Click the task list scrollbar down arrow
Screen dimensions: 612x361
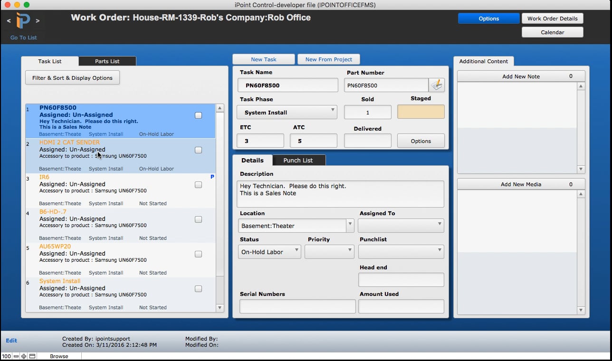coord(220,308)
